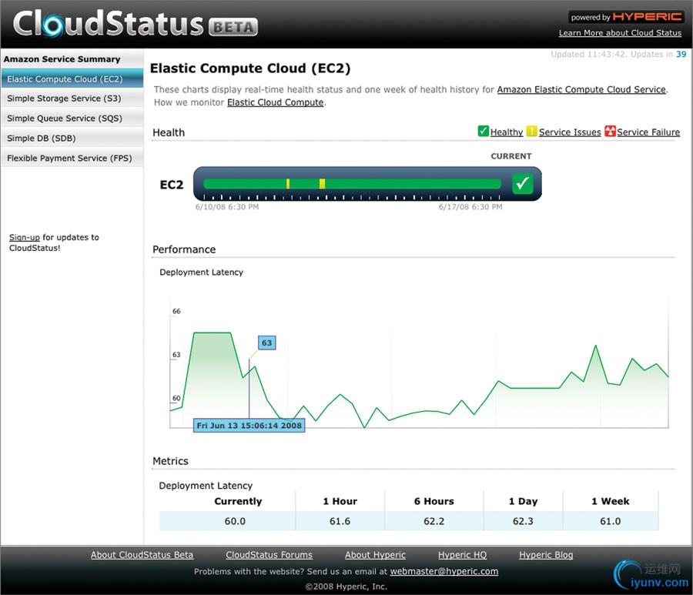Select Simple Queue Service (SQS)

72,119
